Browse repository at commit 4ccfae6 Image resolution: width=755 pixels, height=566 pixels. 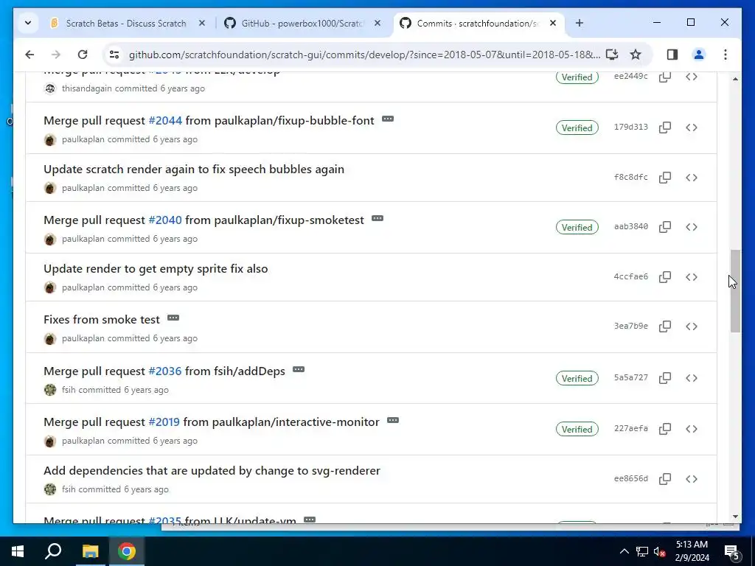point(692,277)
